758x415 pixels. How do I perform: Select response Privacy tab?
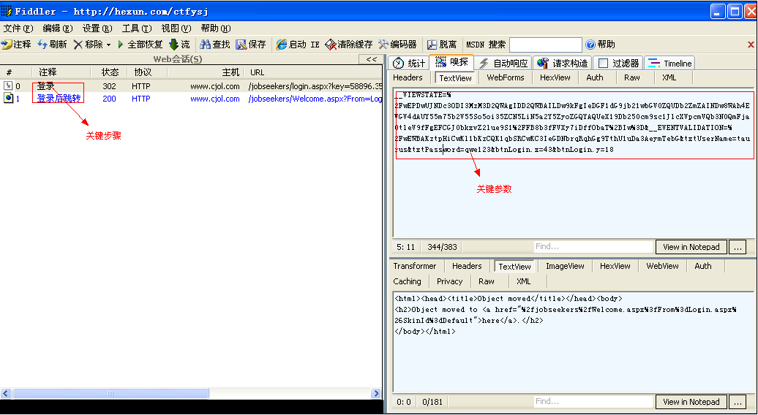point(449,281)
